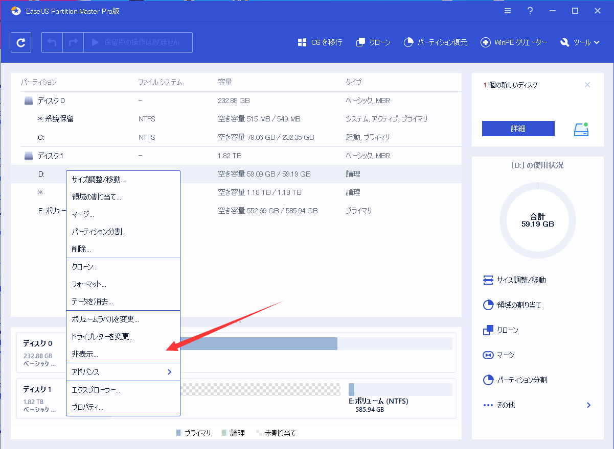This screenshot has height=449, width=614.
Task: Select パーティション分割 in the right panel
Action: (515, 380)
